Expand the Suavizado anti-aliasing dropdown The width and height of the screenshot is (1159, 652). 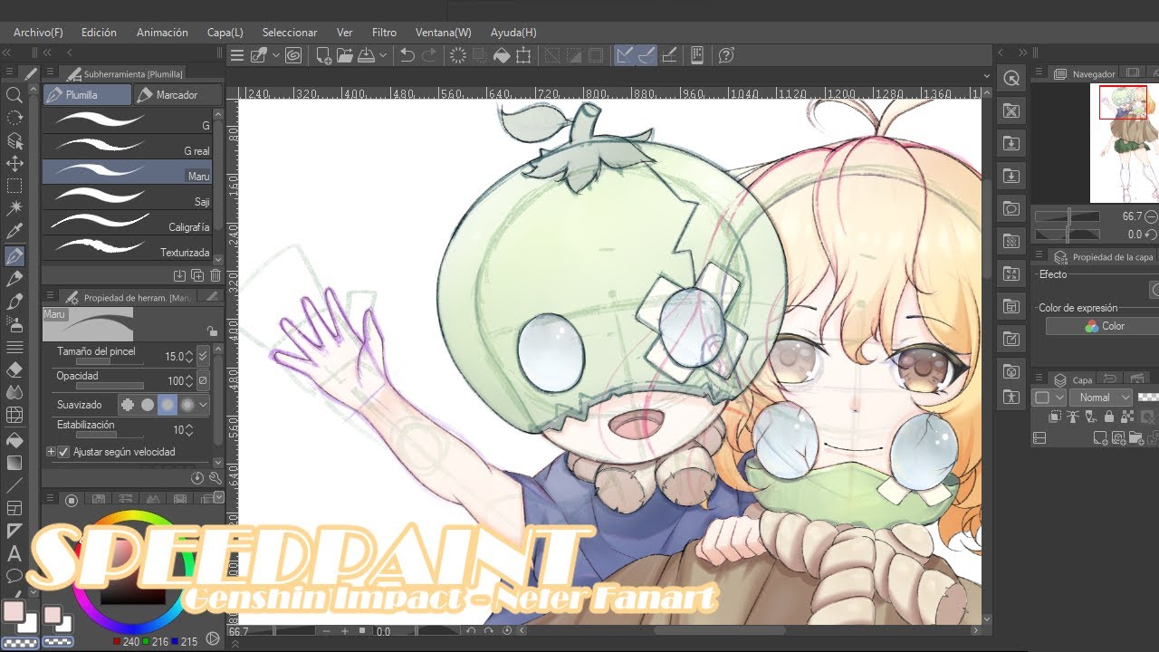click(203, 405)
